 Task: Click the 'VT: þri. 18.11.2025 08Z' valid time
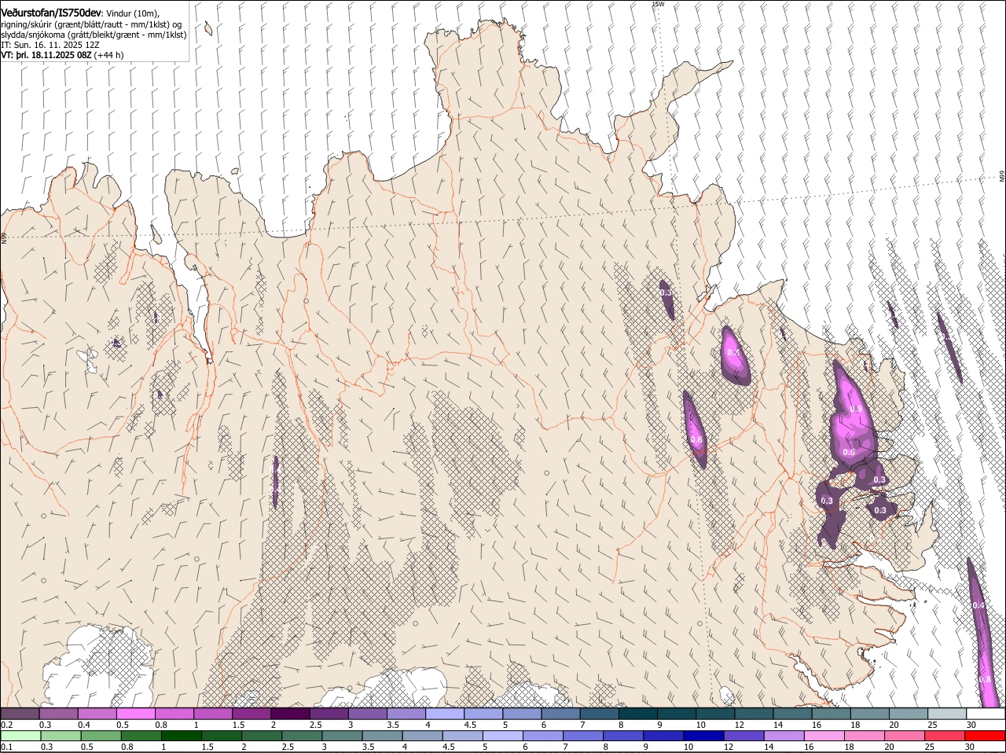pos(46,55)
